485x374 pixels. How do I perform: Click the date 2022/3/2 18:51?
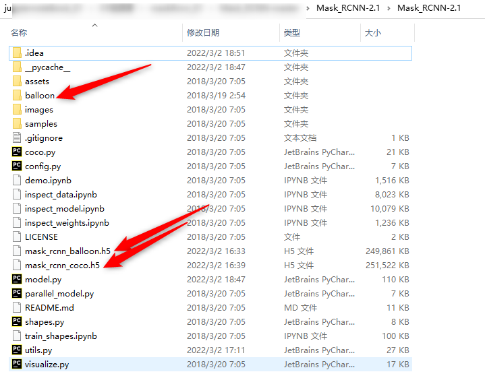pyautogui.click(x=216, y=53)
